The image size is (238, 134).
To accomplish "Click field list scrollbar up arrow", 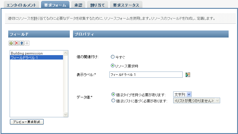I will (x=66, y=53).
